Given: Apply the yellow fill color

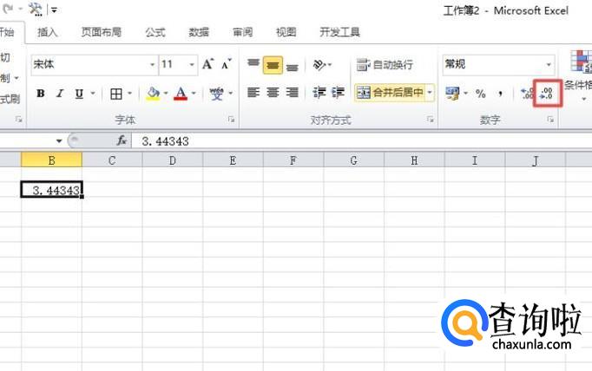Looking at the screenshot, I should click(153, 94).
